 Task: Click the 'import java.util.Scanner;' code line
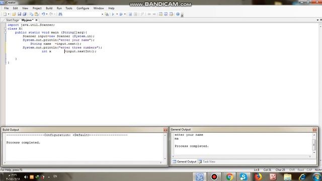[31, 25]
